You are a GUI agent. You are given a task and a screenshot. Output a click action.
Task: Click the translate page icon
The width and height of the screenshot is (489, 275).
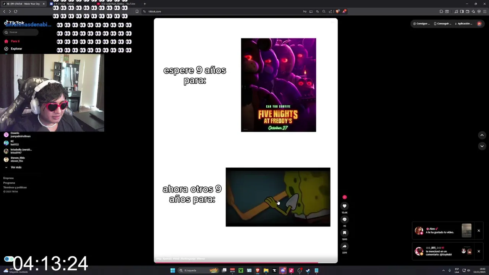(317, 11)
